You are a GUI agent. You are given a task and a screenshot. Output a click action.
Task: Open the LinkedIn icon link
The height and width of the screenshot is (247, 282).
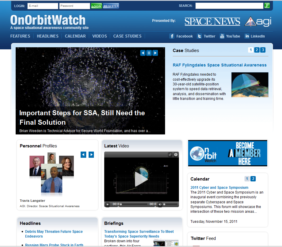(247, 36)
